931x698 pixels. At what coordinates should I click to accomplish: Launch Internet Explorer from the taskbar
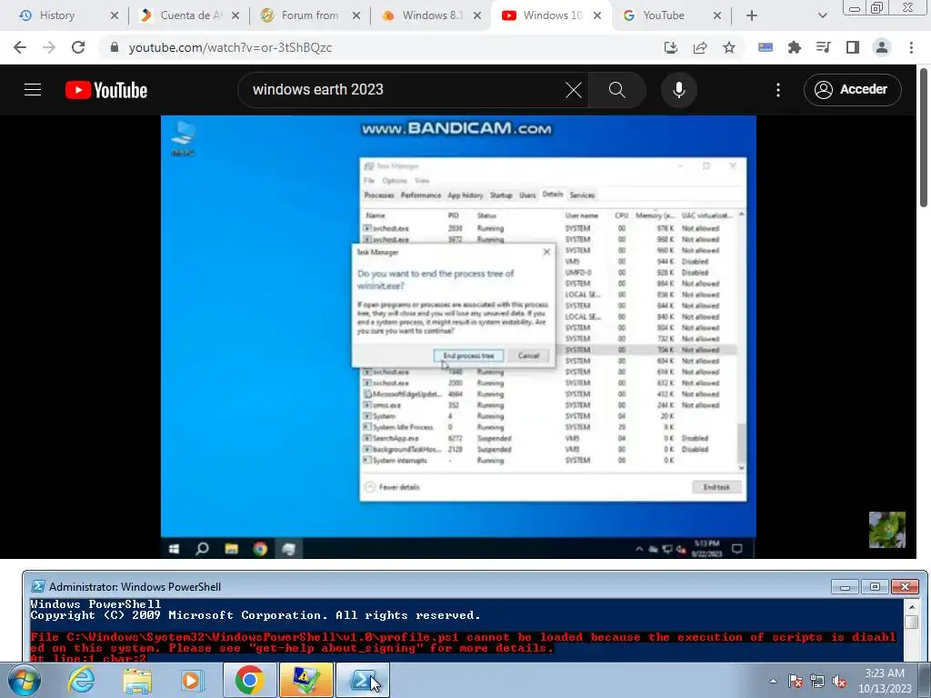point(81,680)
